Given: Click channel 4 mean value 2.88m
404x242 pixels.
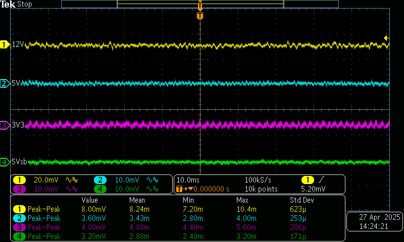Looking at the screenshot, I should (139, 236).
